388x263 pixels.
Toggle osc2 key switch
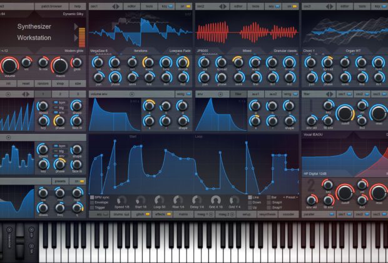pyautogui.click(x=278, y=6)
